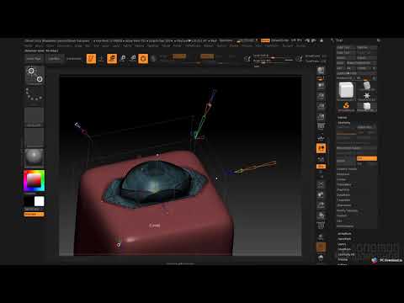404x303 pixels.
Task: Click the orange button under color swatches
Action: click(x=34, y=215)
